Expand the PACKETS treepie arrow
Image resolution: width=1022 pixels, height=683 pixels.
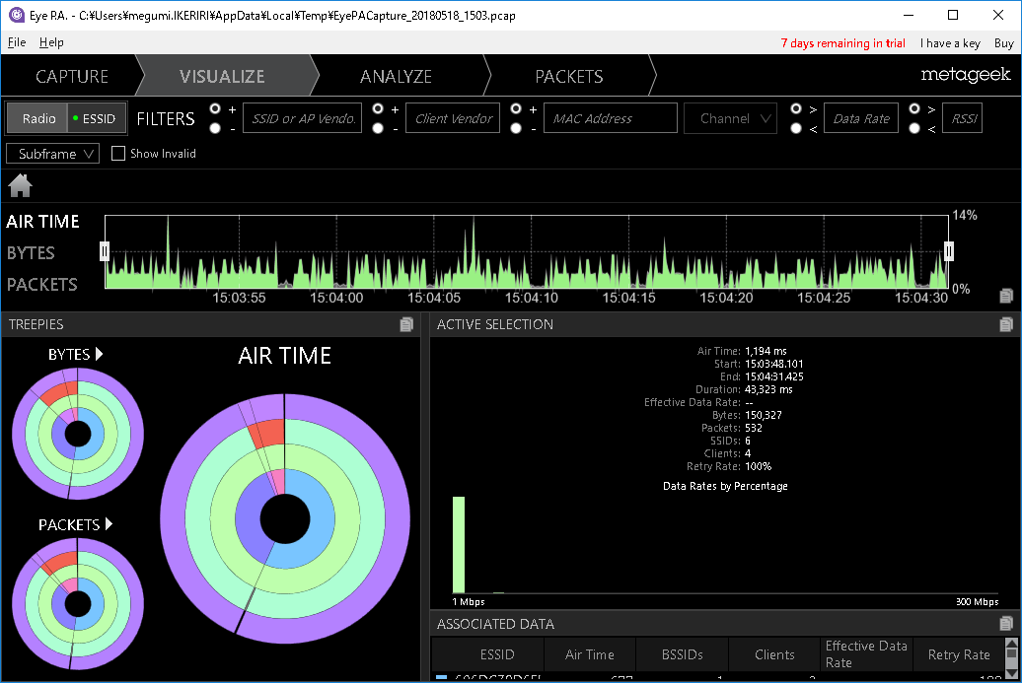(109, 524)
